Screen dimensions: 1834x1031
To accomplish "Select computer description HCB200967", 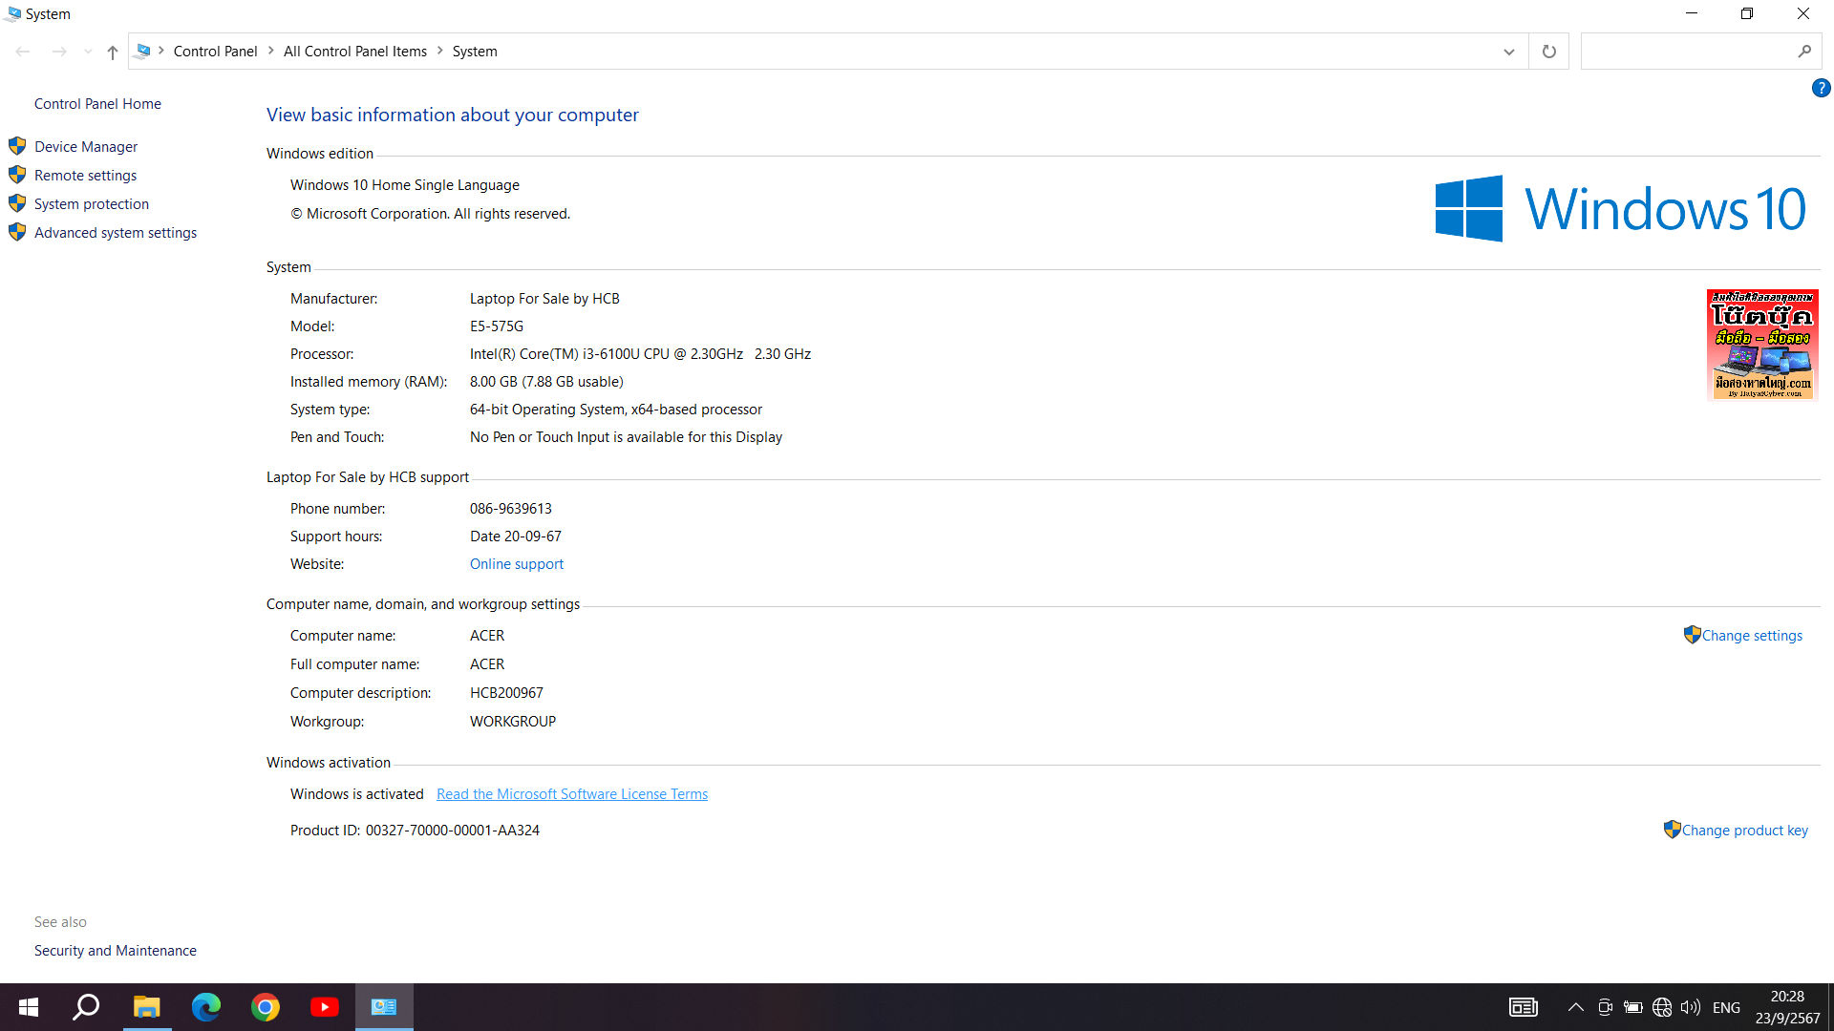I will pyautogui.click(x=506, y=692).
